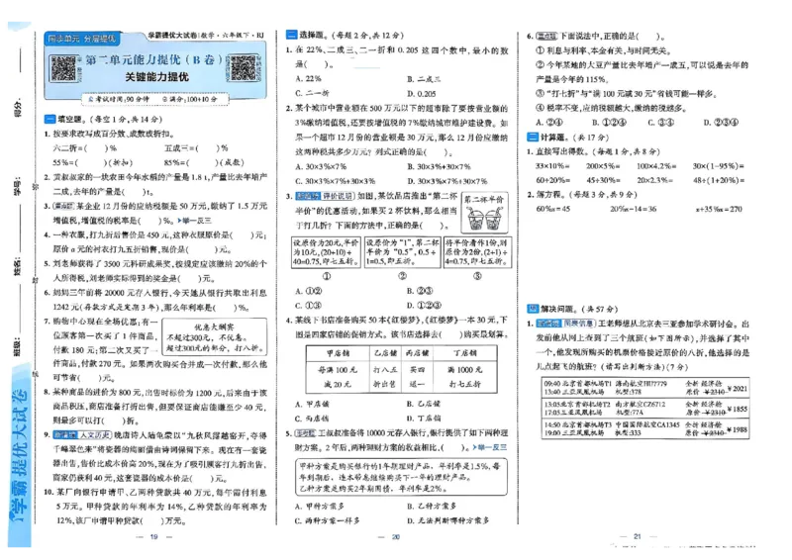
Task: Click the flight price ¥1855
Action: coord(737,409)
